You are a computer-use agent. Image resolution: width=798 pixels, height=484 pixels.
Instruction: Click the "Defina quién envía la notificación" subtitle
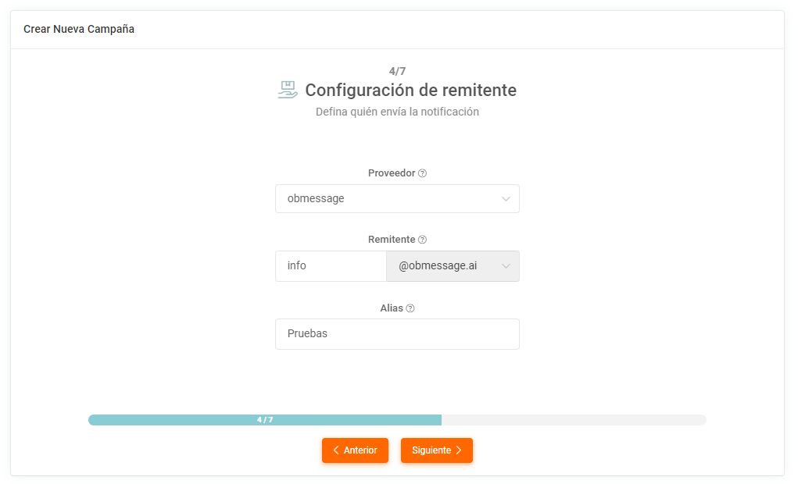(x=397, y=112)
